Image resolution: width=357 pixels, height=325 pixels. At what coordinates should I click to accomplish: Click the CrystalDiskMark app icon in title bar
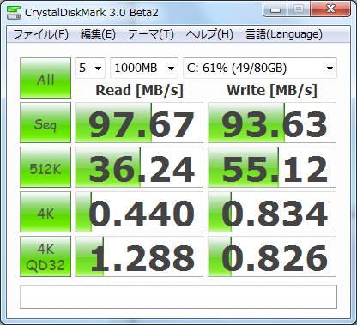(14, 12)
